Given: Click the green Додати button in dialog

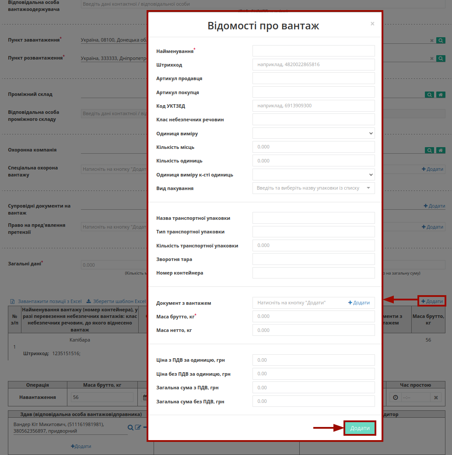Looking at the screenshot, I should tap(360, 428).
